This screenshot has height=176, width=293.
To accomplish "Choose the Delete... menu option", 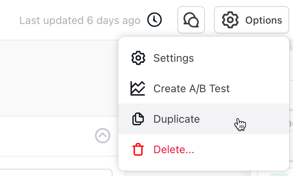I will point(174,150).
